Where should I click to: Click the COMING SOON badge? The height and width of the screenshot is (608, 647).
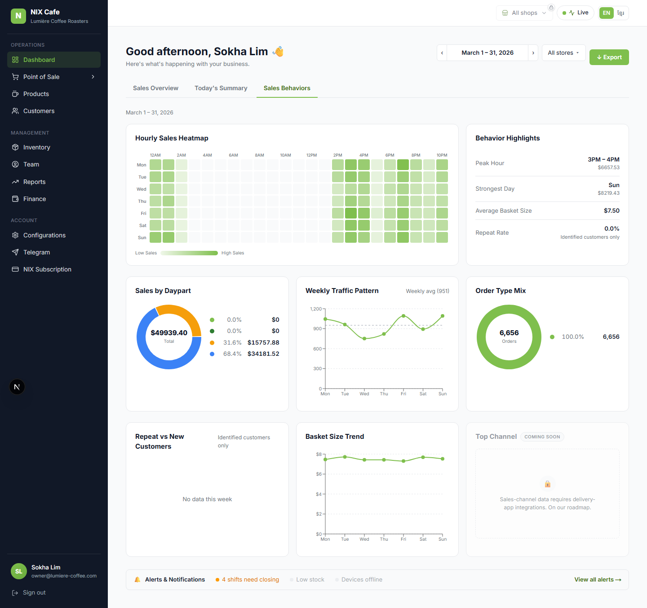pyautogui.click(x=542, y=437)
